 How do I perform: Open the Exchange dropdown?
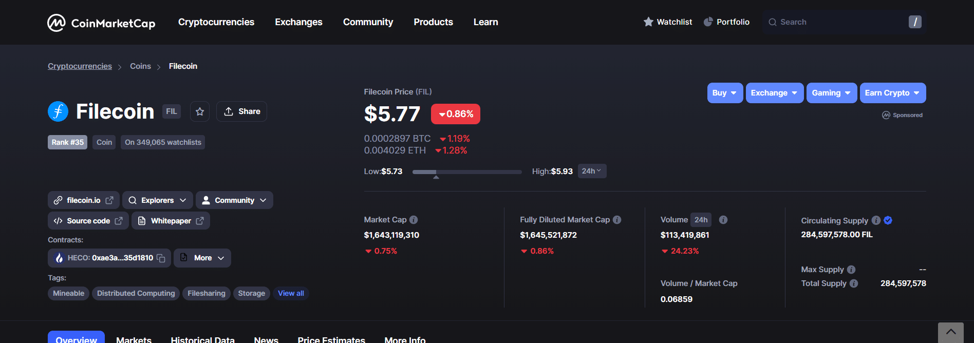(x=775, y=93)
